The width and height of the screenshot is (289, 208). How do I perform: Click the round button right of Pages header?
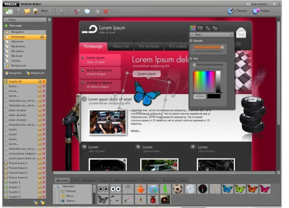tap(49, 20)
